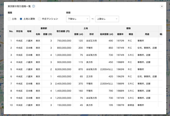Click the 距離 (分) column header

[48, 34]
